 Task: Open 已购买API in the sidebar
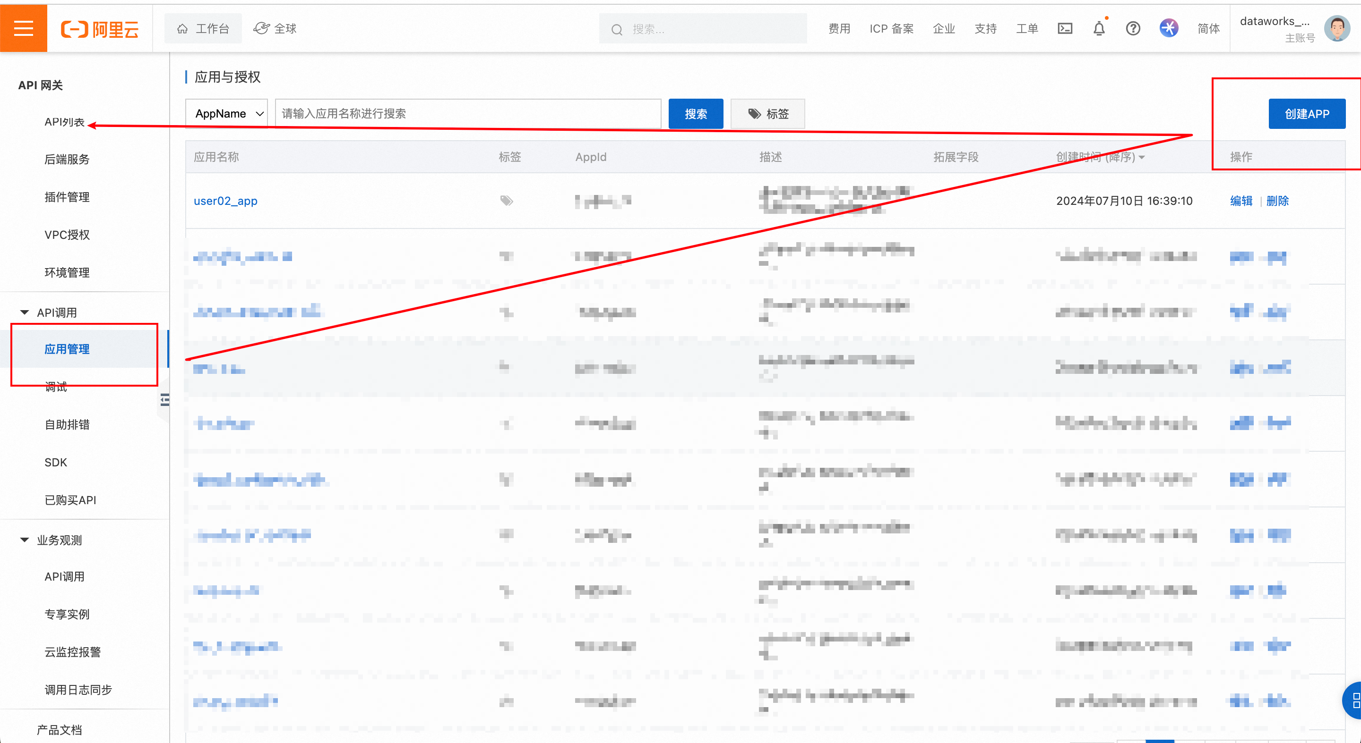(70, 500)
